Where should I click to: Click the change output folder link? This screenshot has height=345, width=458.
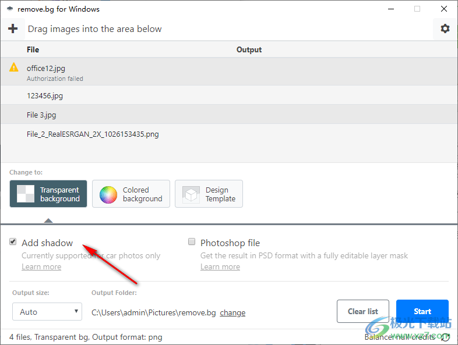(x=232, y=312)
